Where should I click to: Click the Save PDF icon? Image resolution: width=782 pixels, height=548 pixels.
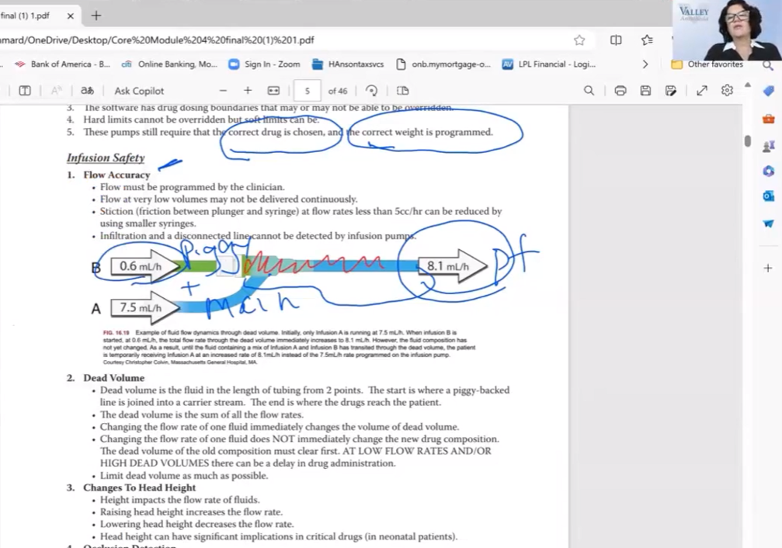coord(645,91)
